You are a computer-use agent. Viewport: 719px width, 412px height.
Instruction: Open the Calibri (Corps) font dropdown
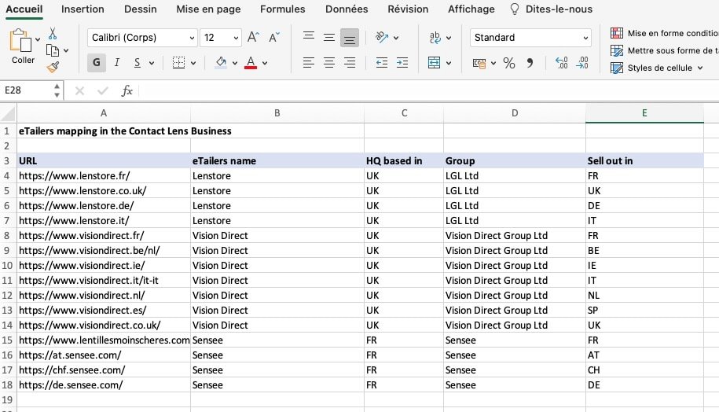(x=142, y=38)
